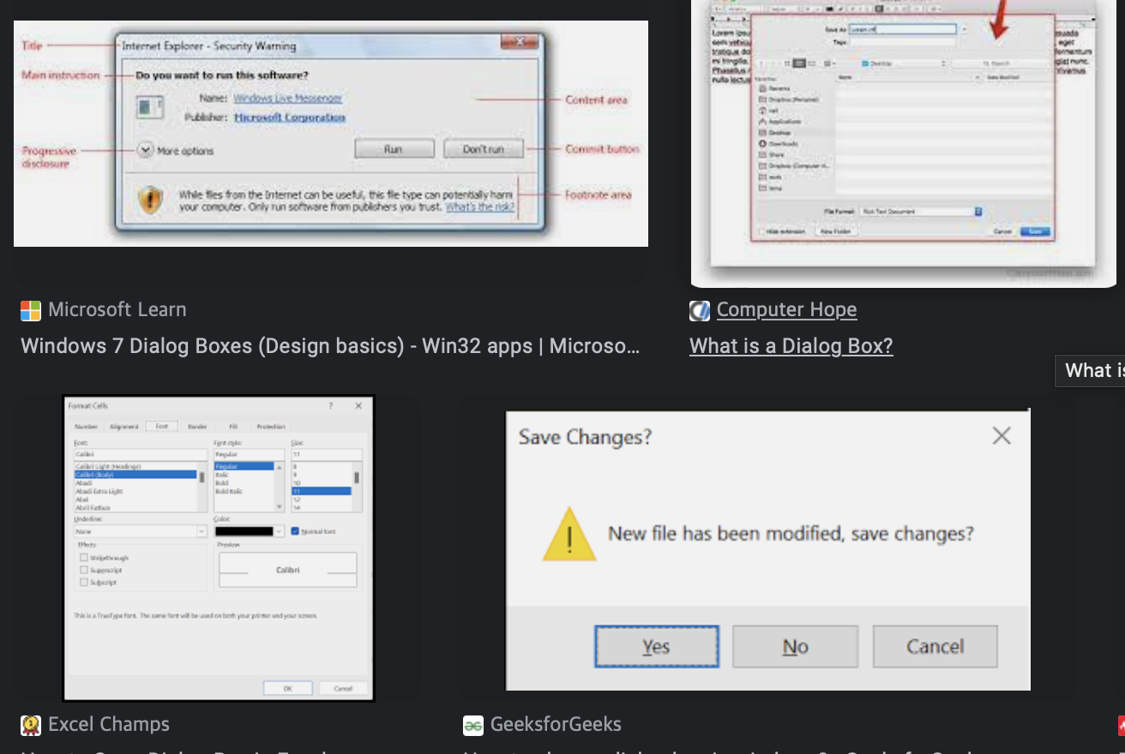Check Hide extension box in Save As image
Image resolution: width=1125 pixels, height=754 pixels.
coord(761,231)
